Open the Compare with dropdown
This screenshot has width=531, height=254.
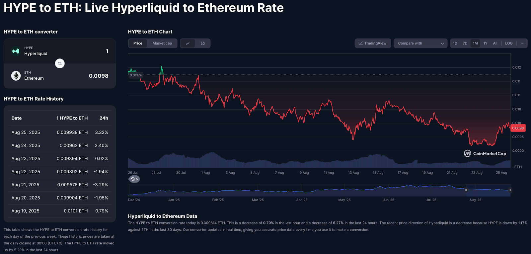tap(420, 43)
